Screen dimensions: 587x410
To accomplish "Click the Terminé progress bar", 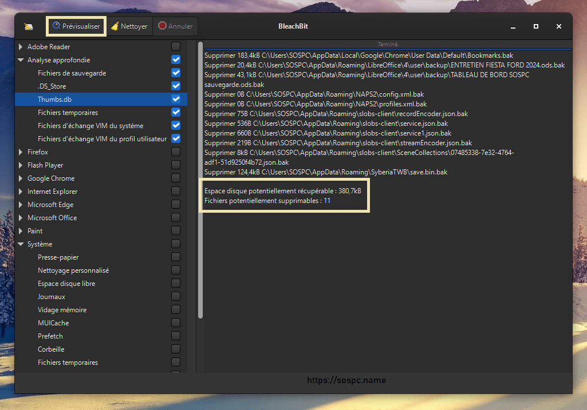I will click(x=388, y=45).
